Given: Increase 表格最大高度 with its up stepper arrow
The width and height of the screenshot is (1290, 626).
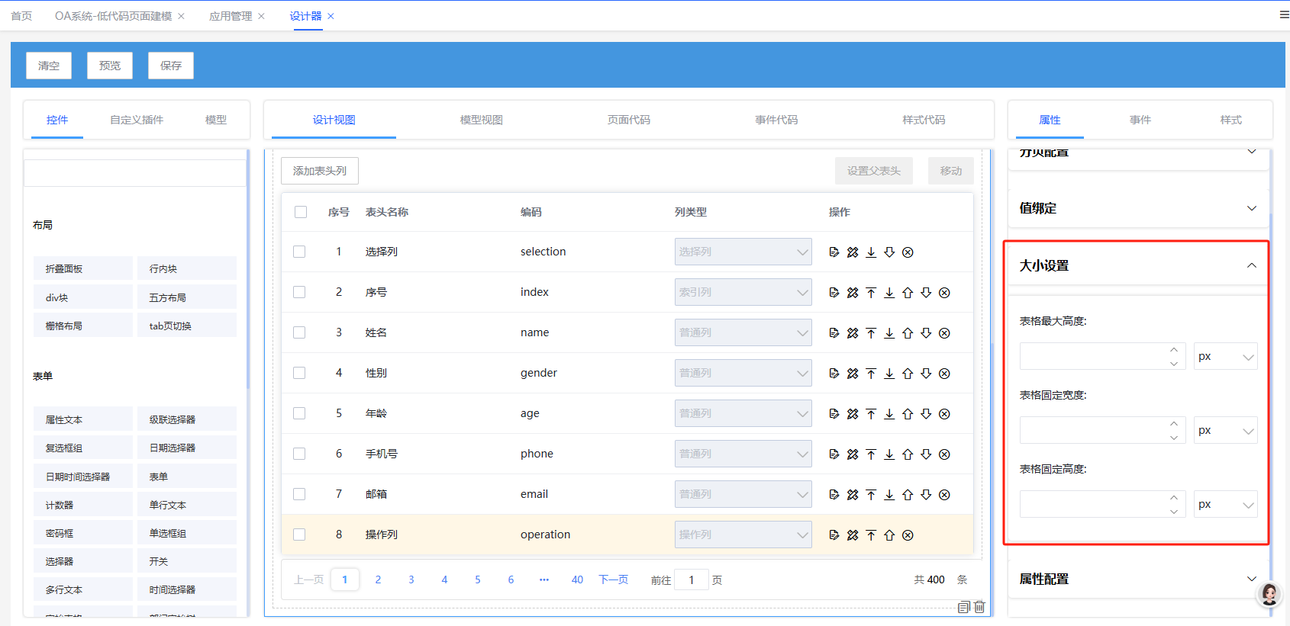Looking at the screenshot, I should [x=1174, y=350].
